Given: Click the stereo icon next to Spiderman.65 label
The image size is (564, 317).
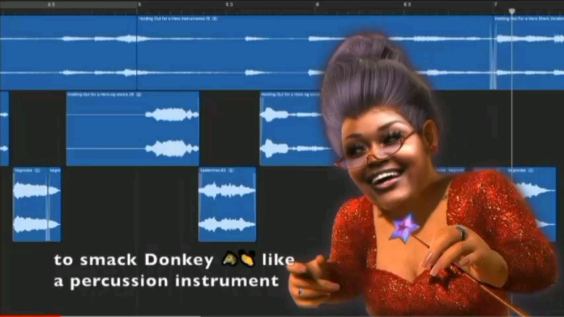Looking at the screenshot, I should coord(231,170).
